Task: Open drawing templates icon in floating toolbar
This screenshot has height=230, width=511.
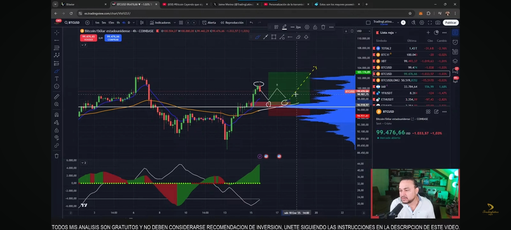Action: [276, 27]
